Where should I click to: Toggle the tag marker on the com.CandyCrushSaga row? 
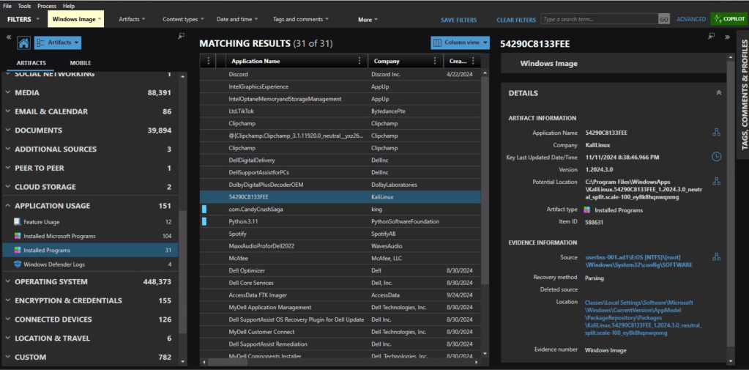[x=204, y=210]
